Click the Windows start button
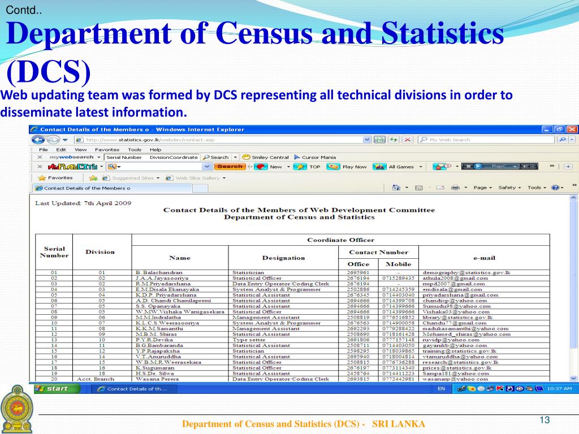579x434 pixels. (57, 389)
